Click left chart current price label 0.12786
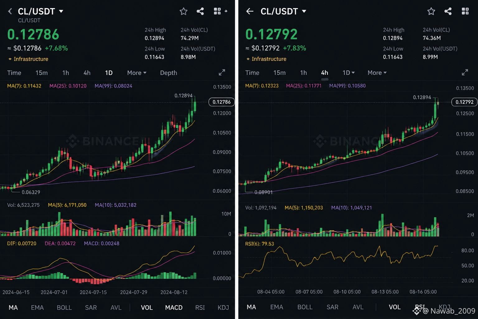This screenshot has width=478, height=319. tap(222, 102)
